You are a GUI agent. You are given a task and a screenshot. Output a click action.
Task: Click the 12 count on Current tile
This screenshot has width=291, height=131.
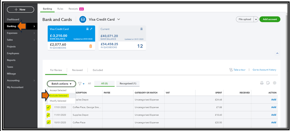pyautogui.click(x=140, y=46)
